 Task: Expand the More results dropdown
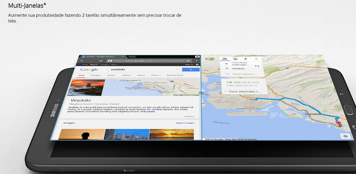pos(156,75)
